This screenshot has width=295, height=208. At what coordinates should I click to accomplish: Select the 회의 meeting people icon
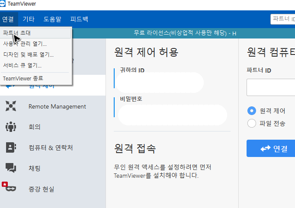tap(11, 127)
